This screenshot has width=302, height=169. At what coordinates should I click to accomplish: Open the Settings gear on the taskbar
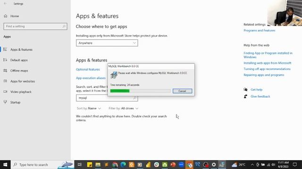coord(214,165)
